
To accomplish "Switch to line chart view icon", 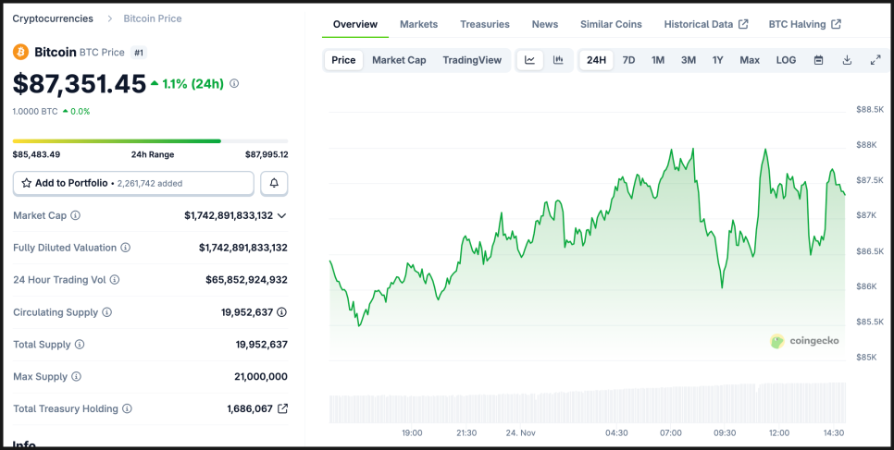I will point(529,60).
